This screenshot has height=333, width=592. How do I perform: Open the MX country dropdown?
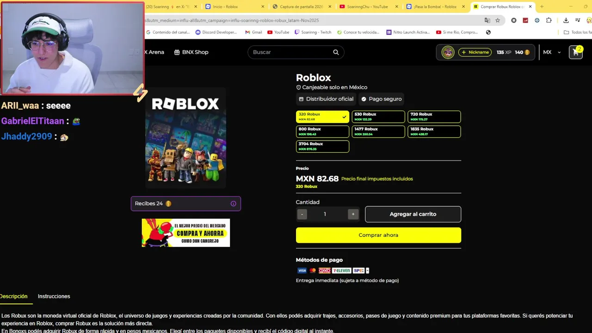(x=552, y=52)
